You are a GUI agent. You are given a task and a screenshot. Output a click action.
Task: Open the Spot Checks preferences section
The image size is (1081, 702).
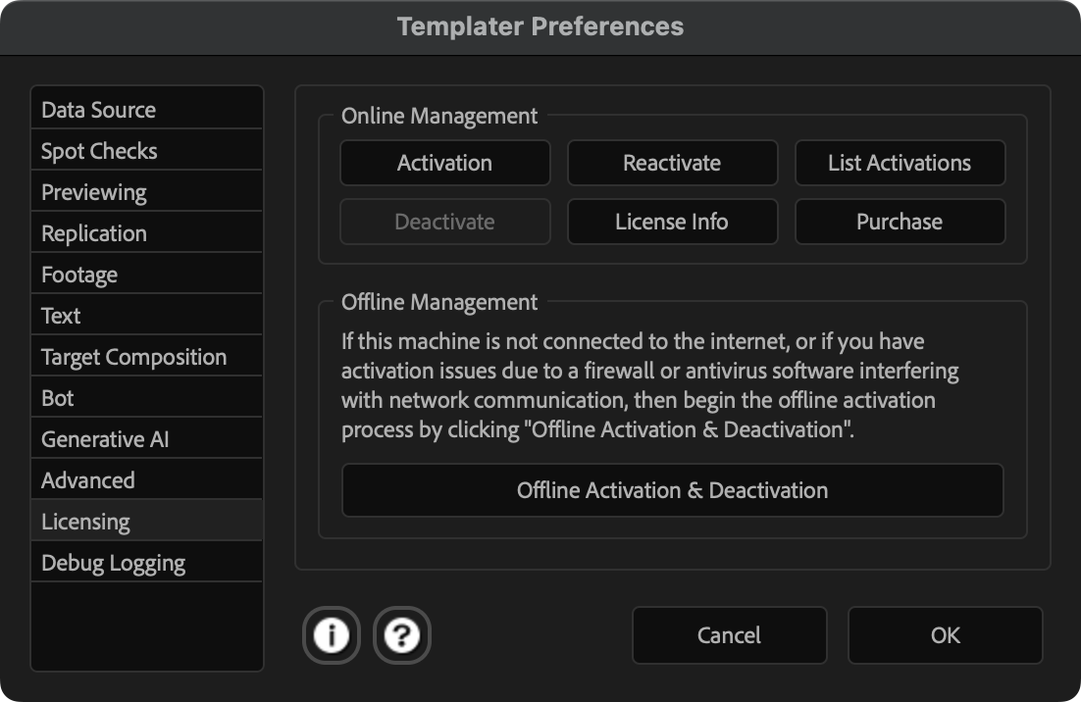[146, 151]
